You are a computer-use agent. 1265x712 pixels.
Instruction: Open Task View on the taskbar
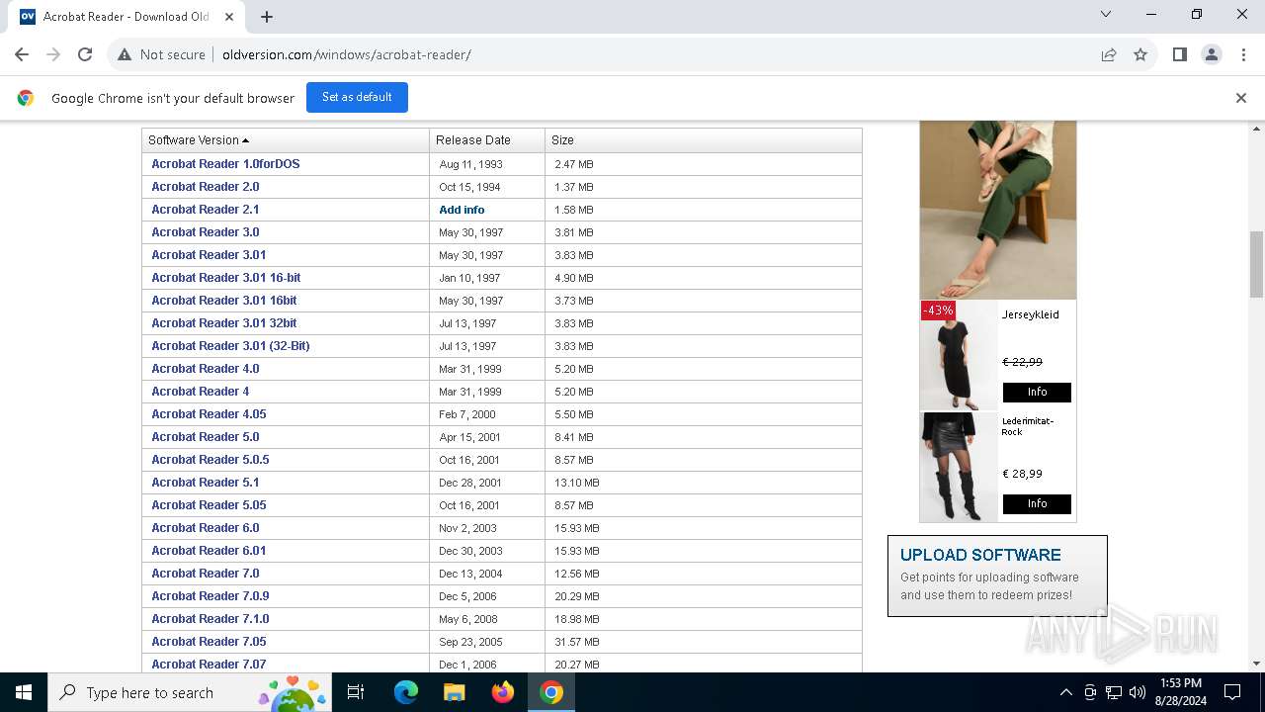coord(357,692)
